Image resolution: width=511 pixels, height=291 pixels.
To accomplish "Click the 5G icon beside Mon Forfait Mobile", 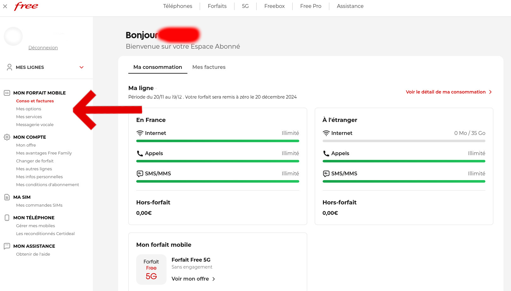I will (x=7, y=93).
